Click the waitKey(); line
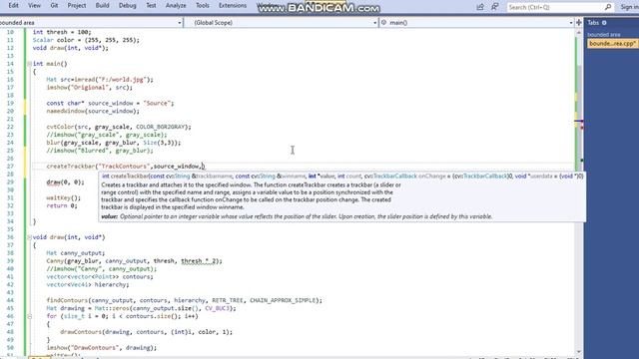This screenshot has height=359, width=639. [x=64, y=197]
